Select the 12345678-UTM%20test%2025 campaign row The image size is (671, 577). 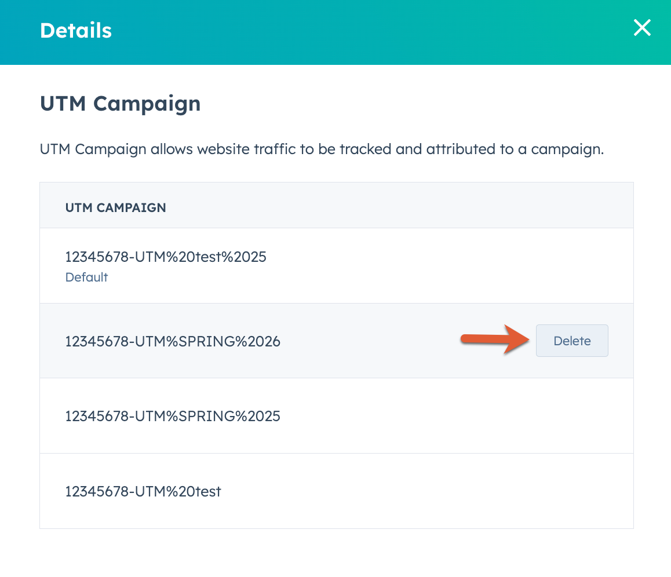tap(336, 265)
